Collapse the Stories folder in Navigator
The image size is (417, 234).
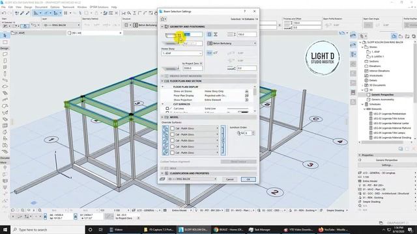tap(362, 47)
